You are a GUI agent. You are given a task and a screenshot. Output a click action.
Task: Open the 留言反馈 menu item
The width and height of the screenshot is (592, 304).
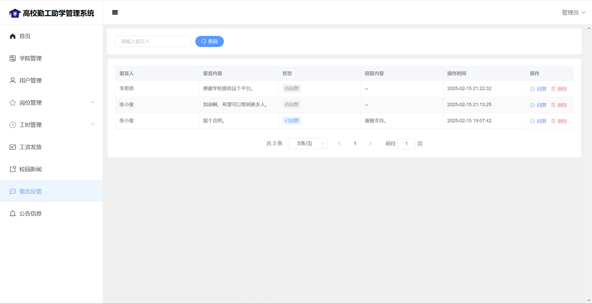[30, 191]
